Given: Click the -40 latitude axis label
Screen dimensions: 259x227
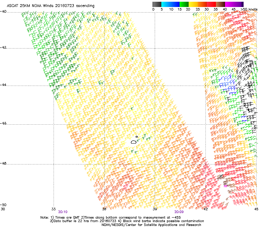Looking at the screenshot, I should pos(3,12).
